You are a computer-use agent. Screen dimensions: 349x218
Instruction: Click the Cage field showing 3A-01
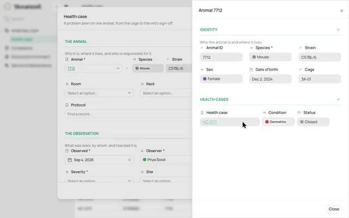[x=320, y=79]
